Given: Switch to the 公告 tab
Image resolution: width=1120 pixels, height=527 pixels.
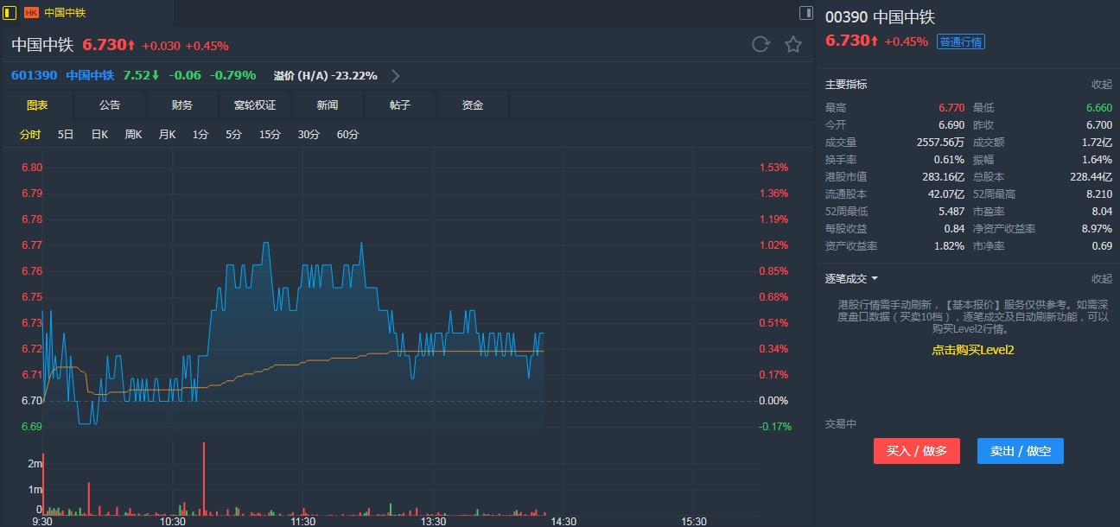Looking at the screenshot, I should 110,105.
